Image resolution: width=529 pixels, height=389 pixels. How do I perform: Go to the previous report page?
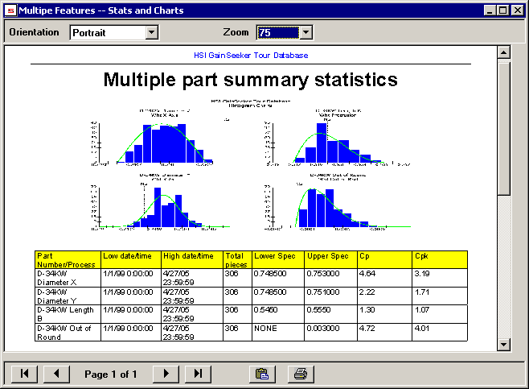coord(55,374)
